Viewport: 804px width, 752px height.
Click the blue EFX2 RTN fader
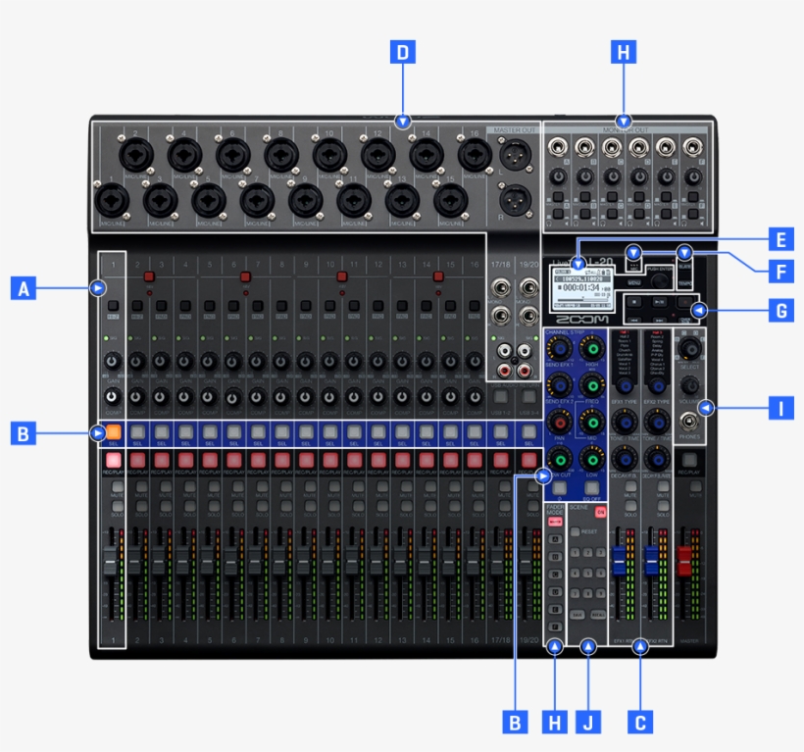point(652,561)
